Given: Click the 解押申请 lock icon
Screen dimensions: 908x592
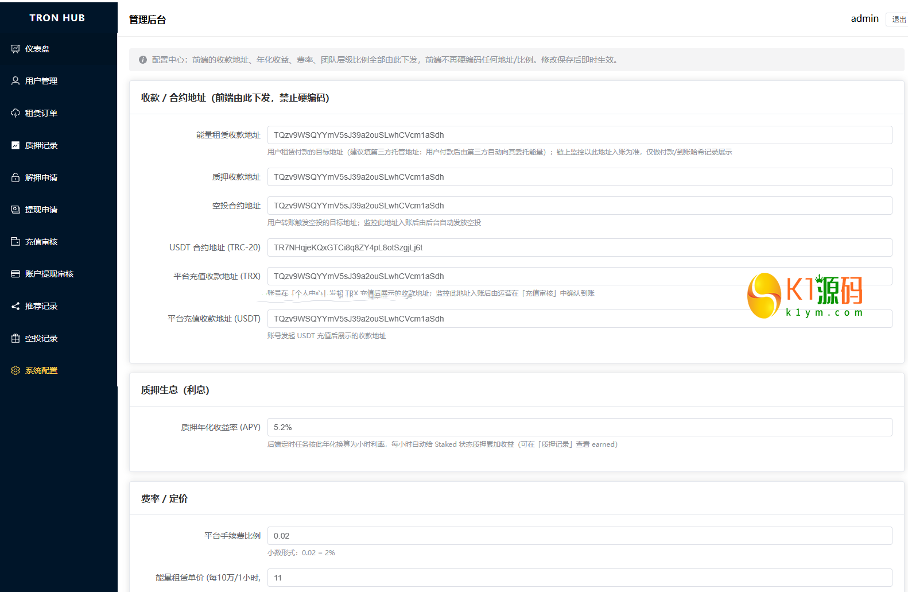Looking at the screenshot, I should point(15,177).
